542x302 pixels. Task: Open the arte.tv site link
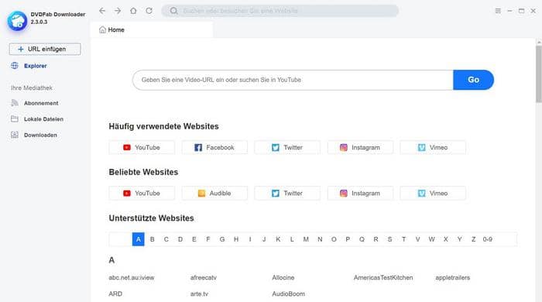[199, 293]
